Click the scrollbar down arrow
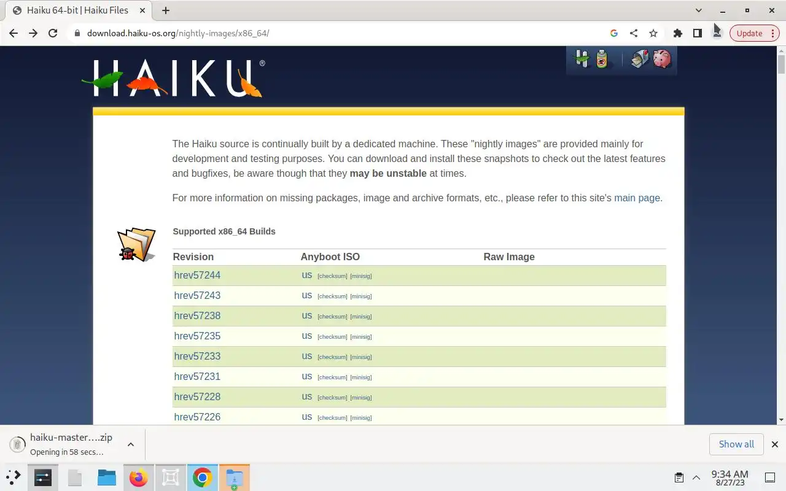 point(781,420)
